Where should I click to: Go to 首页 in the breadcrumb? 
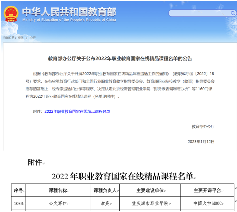coord(20,38)
